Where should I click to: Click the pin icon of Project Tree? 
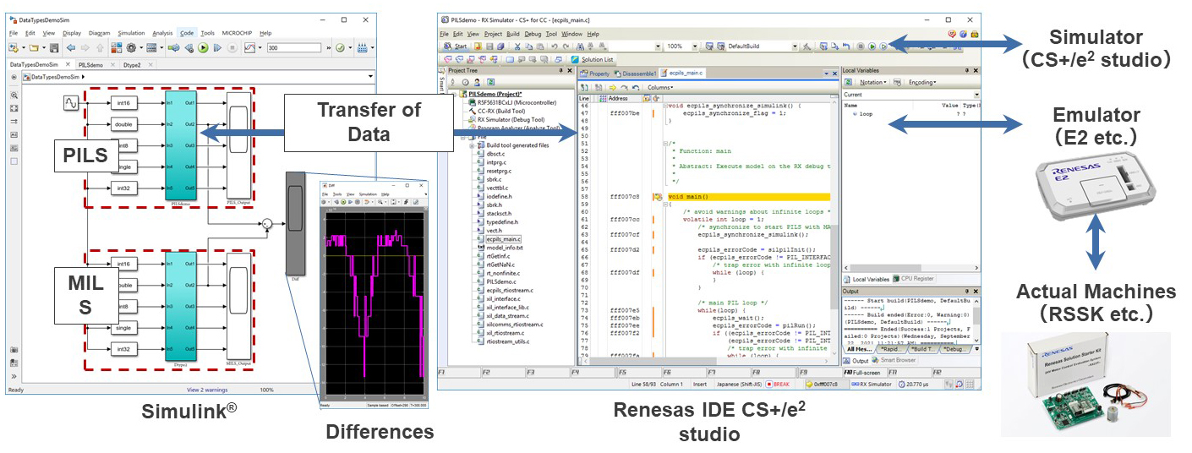[560, 71]
